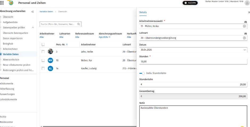Select the Variable Daten step radio marker
Image resolution: width=250 pixels, height=127 pixels.
[x=1, y=54]
